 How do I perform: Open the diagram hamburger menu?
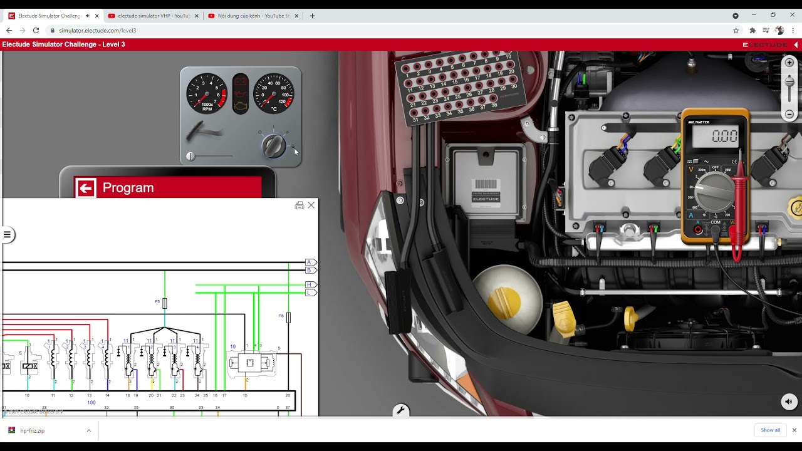7,235
